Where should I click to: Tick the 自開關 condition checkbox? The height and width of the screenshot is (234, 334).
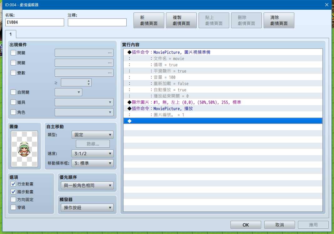(13, 92)
